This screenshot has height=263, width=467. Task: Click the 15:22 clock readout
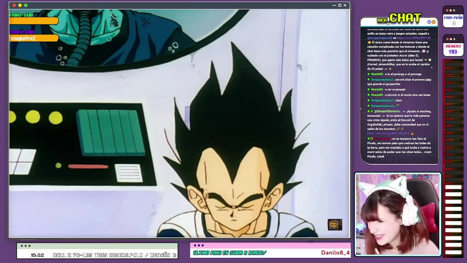37,255
